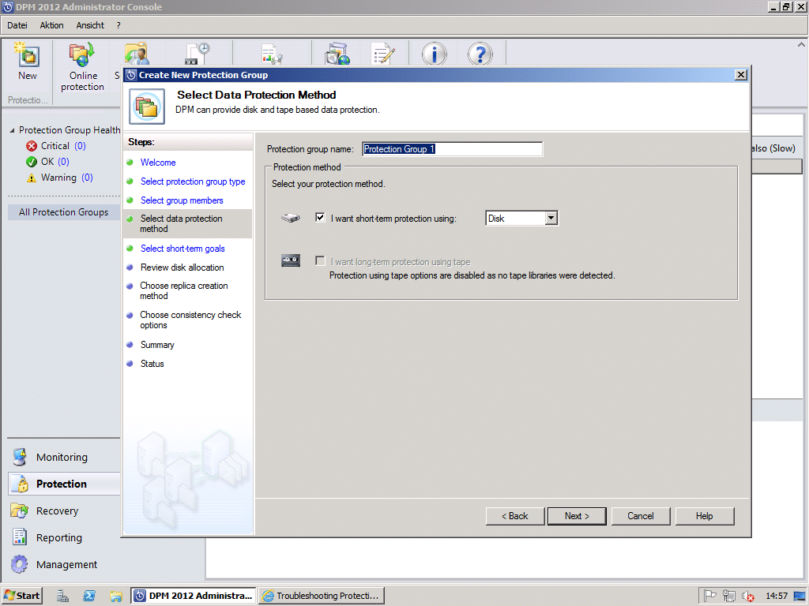Open the Online protection toolbar icon
809x606 pixels.
click(82, 55)
